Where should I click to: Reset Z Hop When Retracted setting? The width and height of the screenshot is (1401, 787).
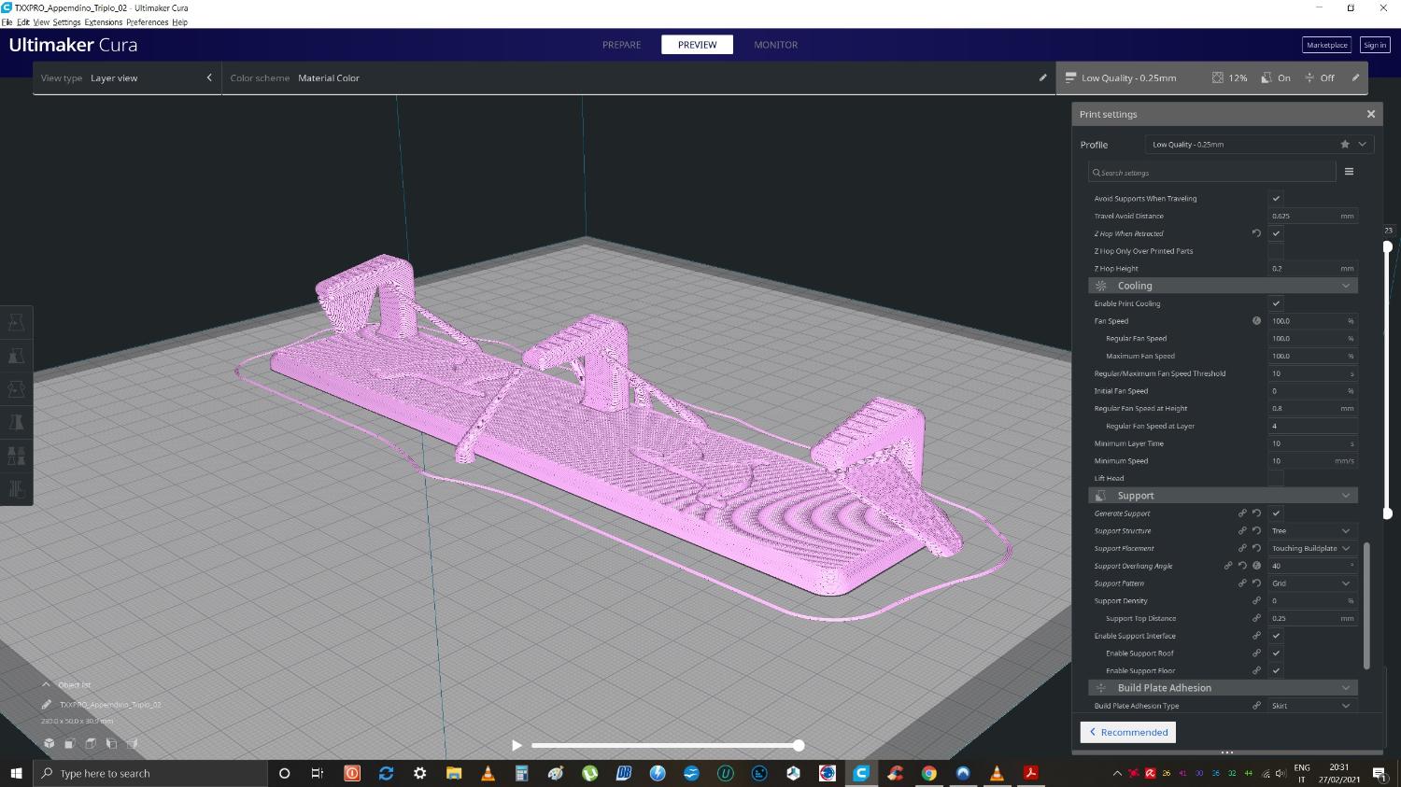point(1256,233)
